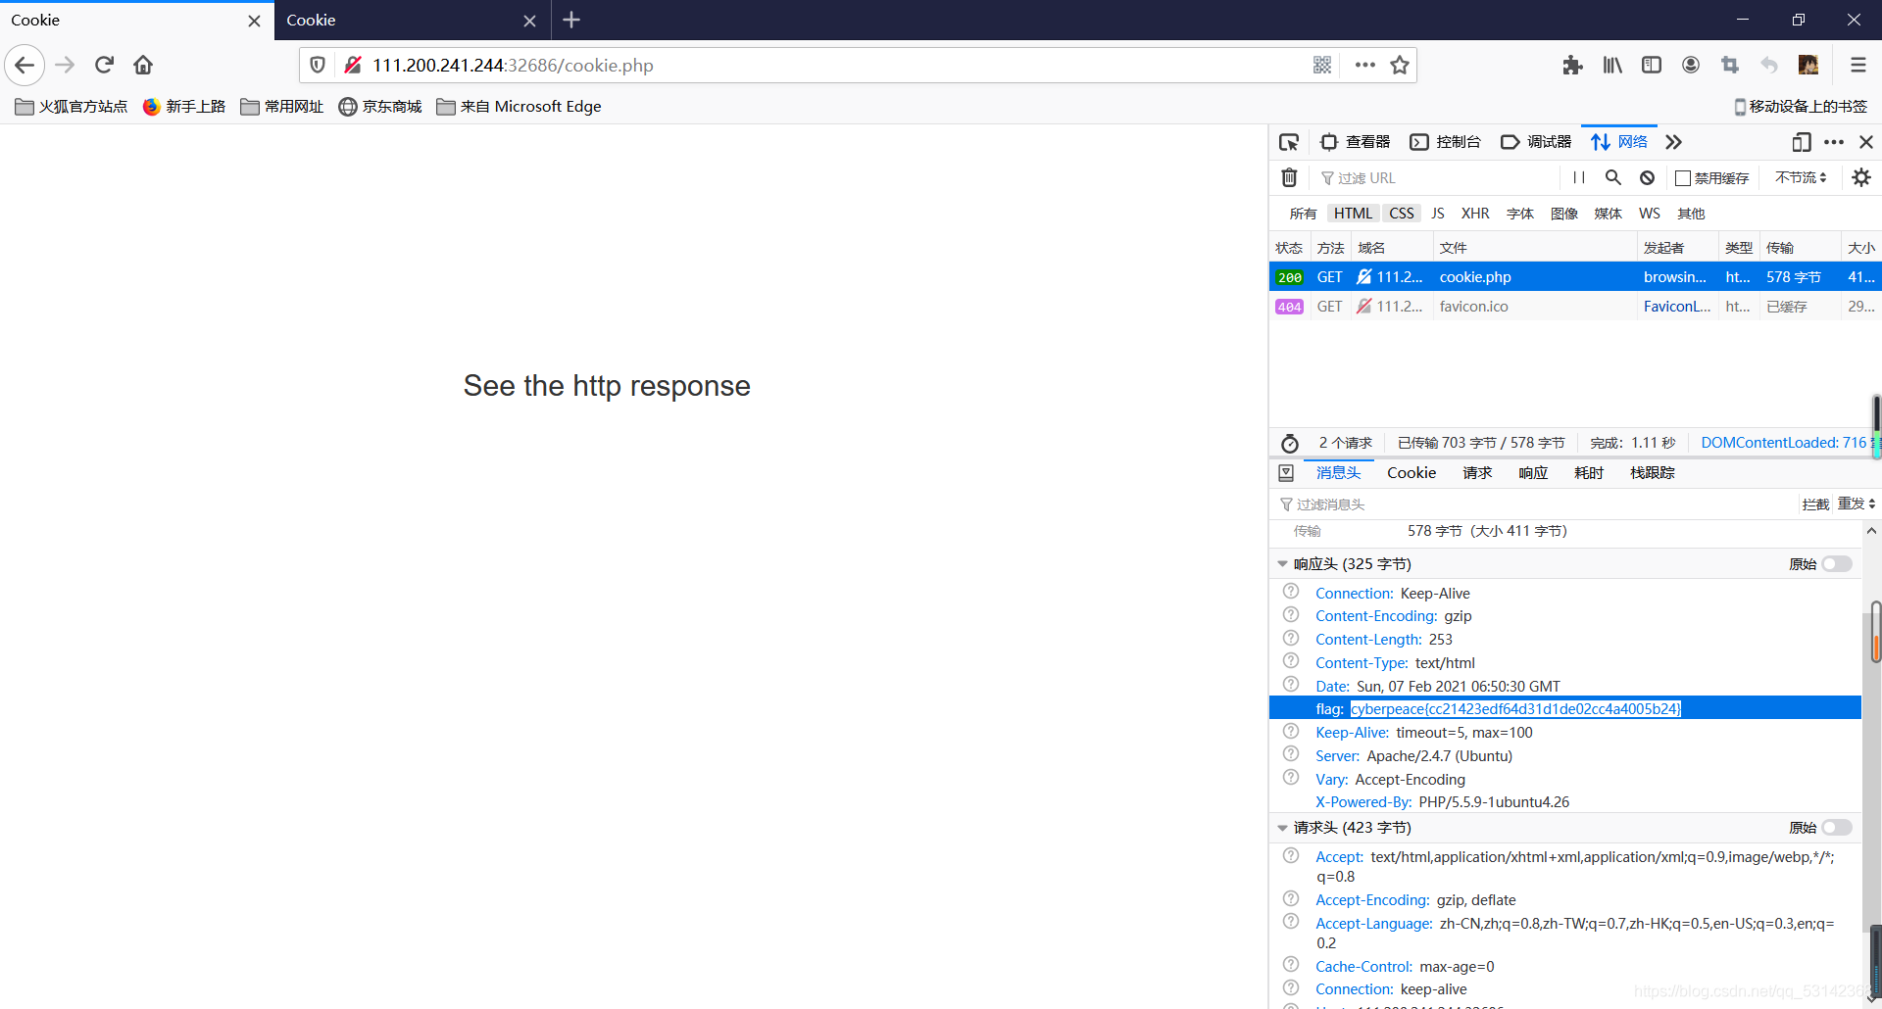The width and height of the screenshot is (1882, 1009).
Task: Click the block request button
Action: [1815, 504]
